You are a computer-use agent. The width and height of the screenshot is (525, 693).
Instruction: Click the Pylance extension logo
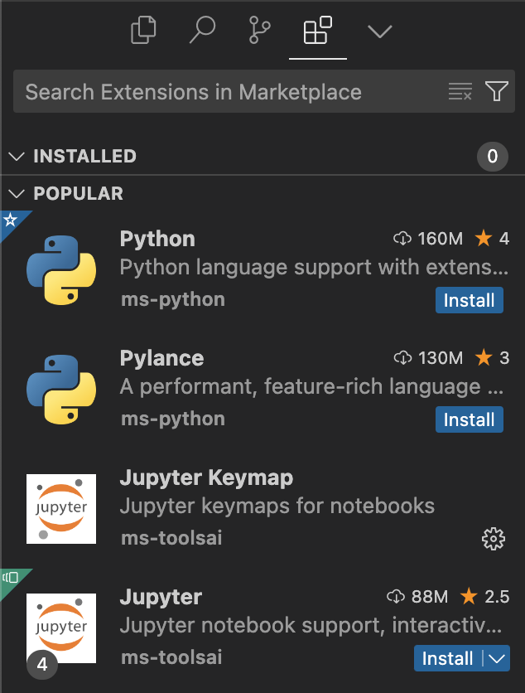61,390
